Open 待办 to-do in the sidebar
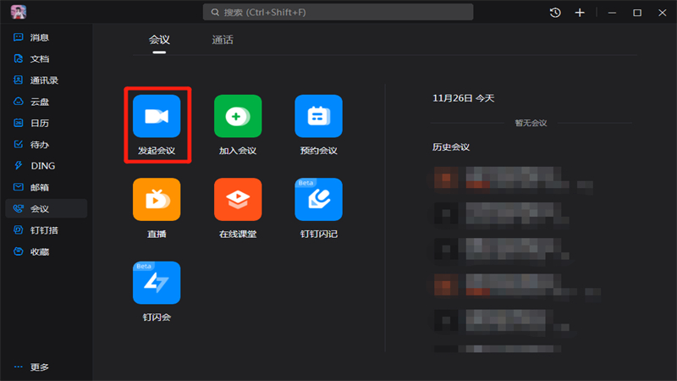 click(47, 145)
